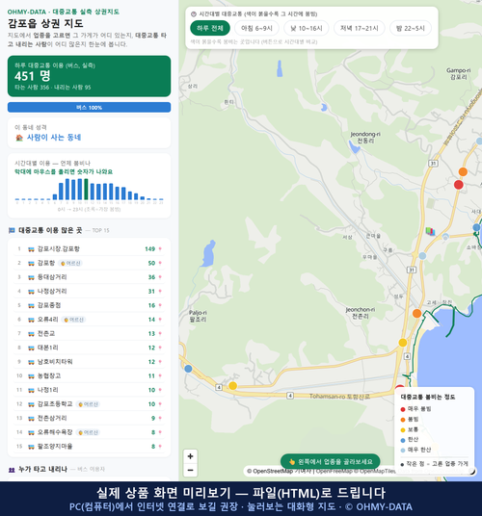Click the yellow 보통 legend swatch
This screenshot has height=516, width=482.
coord(403,429)
